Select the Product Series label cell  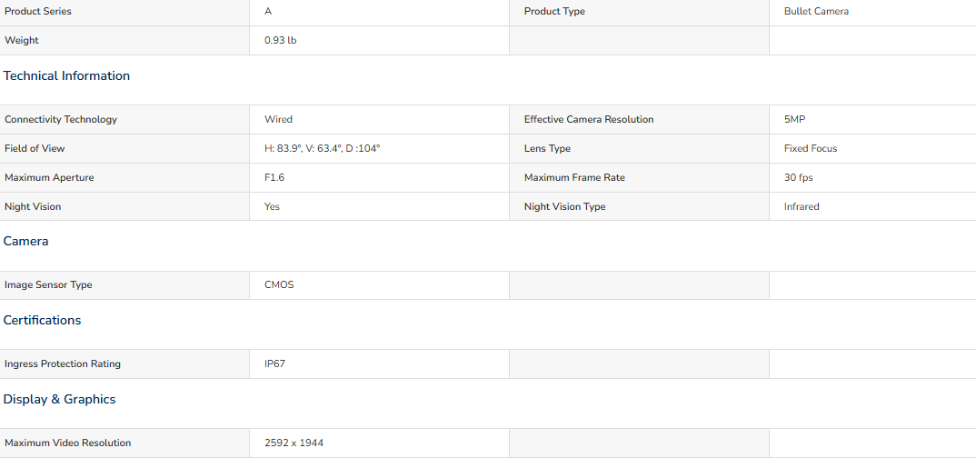[x=124, y=12]
